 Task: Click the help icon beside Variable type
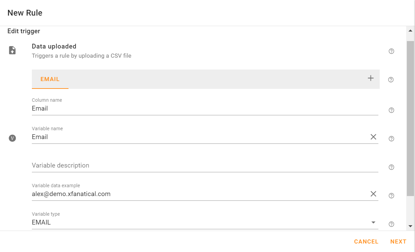coord(391,224)
